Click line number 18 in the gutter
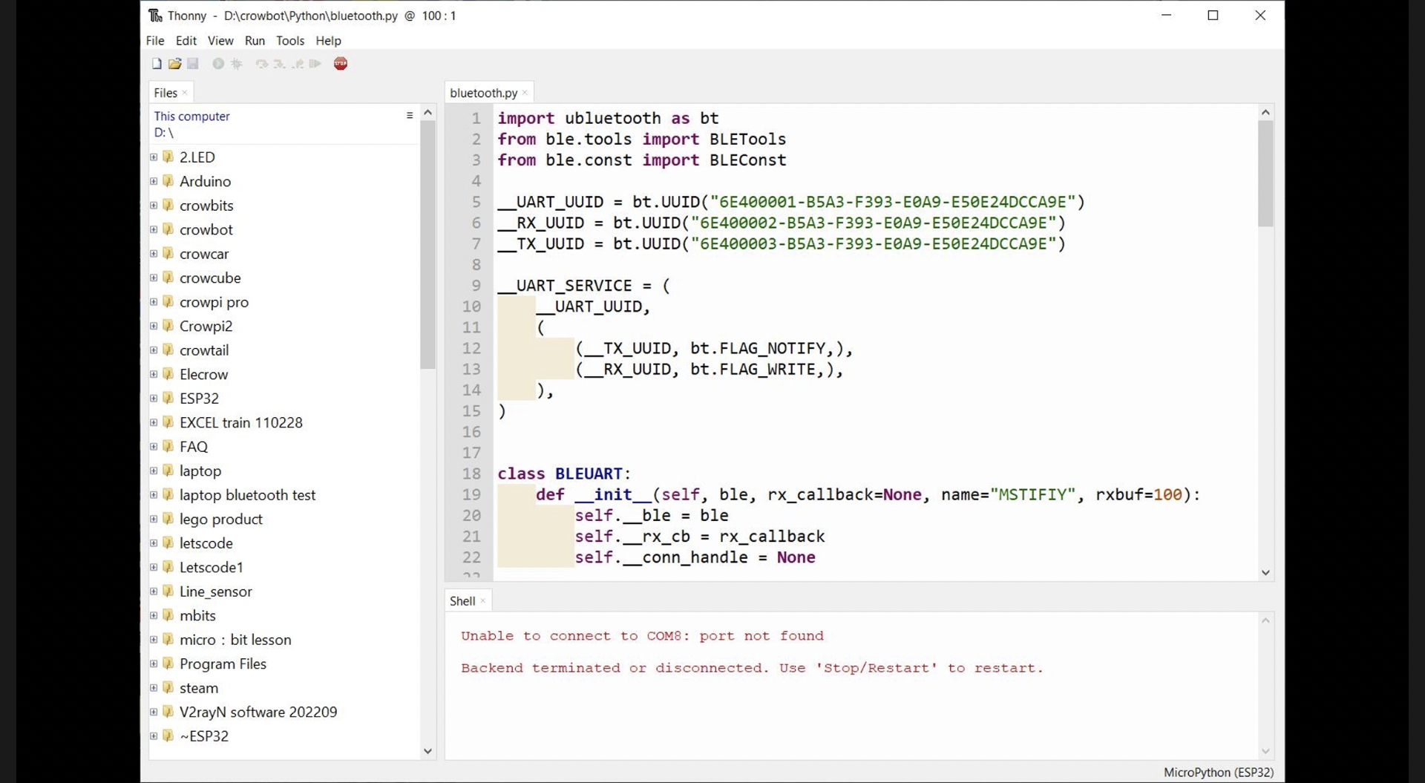The image size is (1425, 783). coord(472,474)
